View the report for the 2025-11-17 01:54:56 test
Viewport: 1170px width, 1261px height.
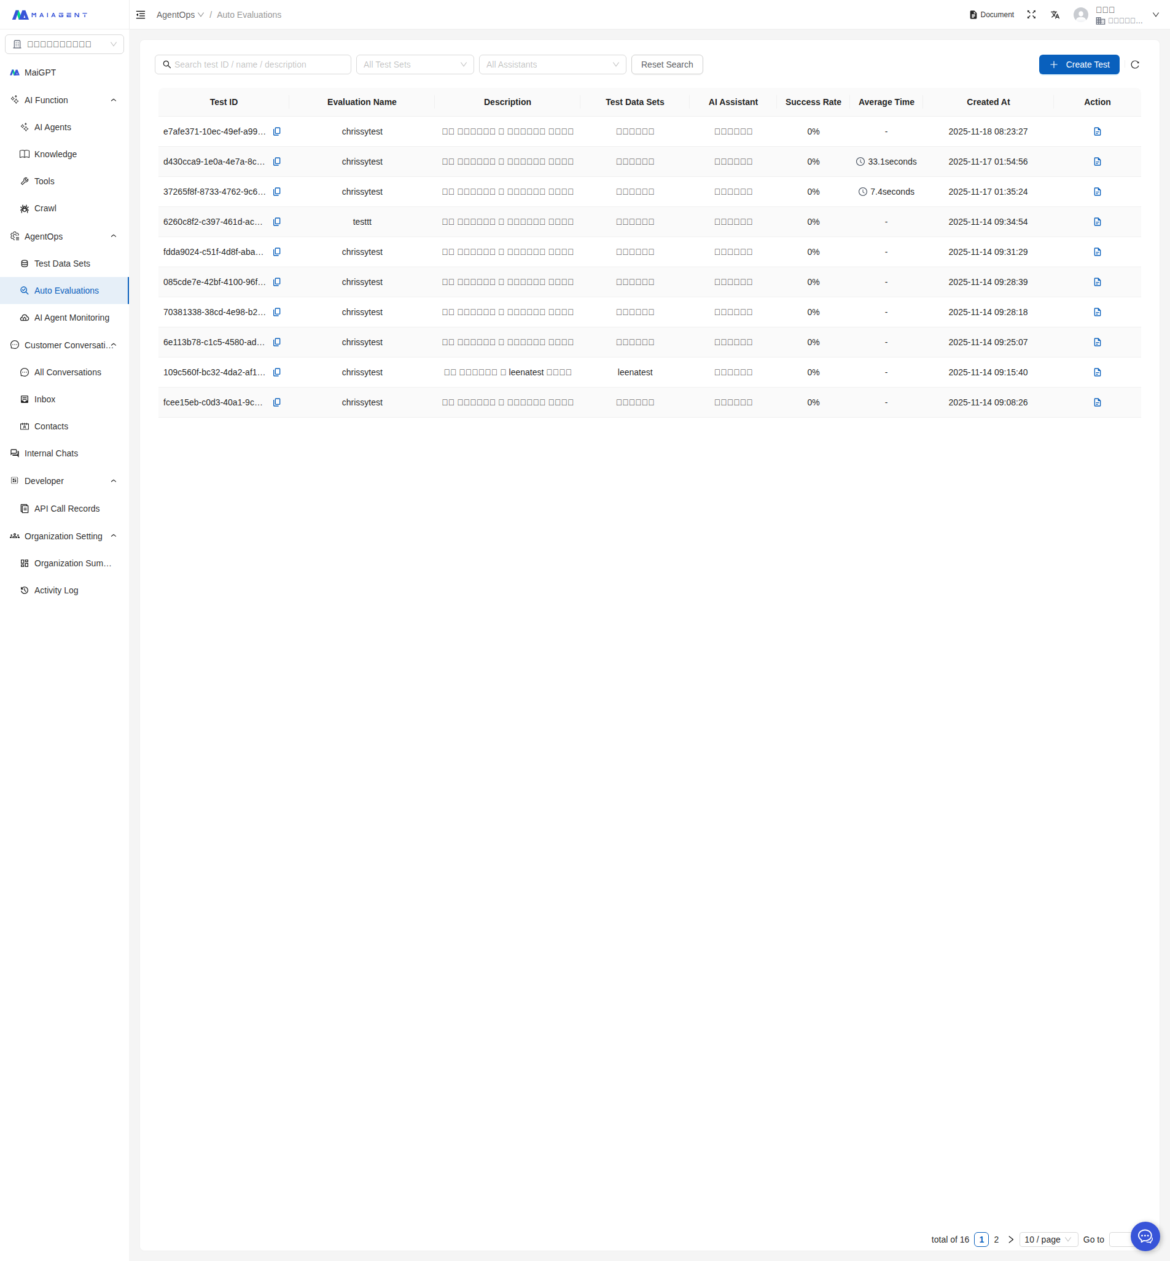(1096, 162)
